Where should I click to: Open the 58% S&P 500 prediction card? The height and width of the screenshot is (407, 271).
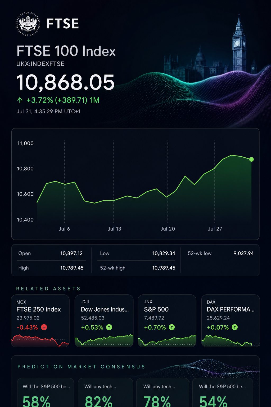46,393
